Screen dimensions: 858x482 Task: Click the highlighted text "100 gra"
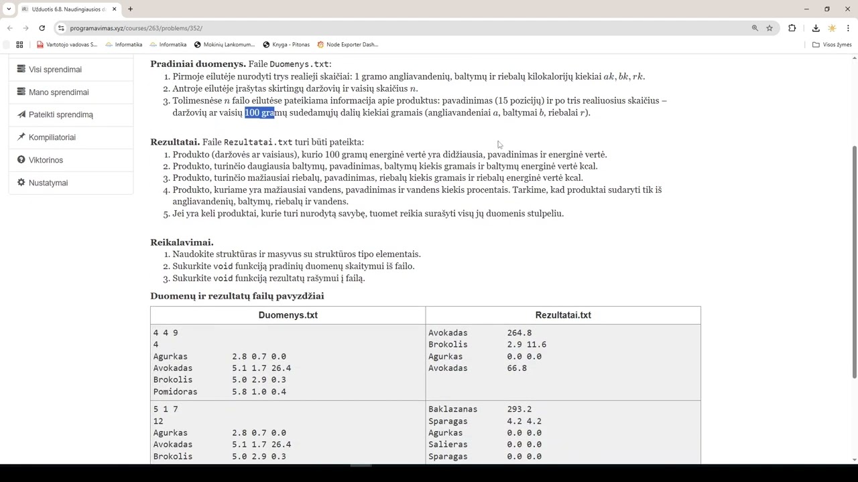point(259,112)
